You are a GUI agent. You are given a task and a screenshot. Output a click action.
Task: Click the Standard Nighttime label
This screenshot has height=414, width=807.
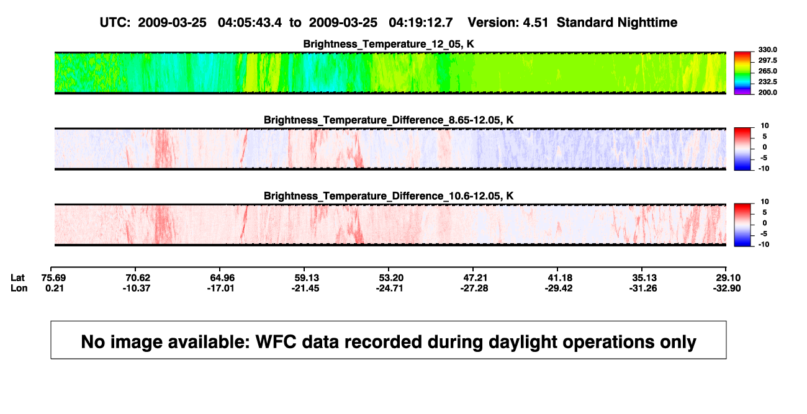617,22
